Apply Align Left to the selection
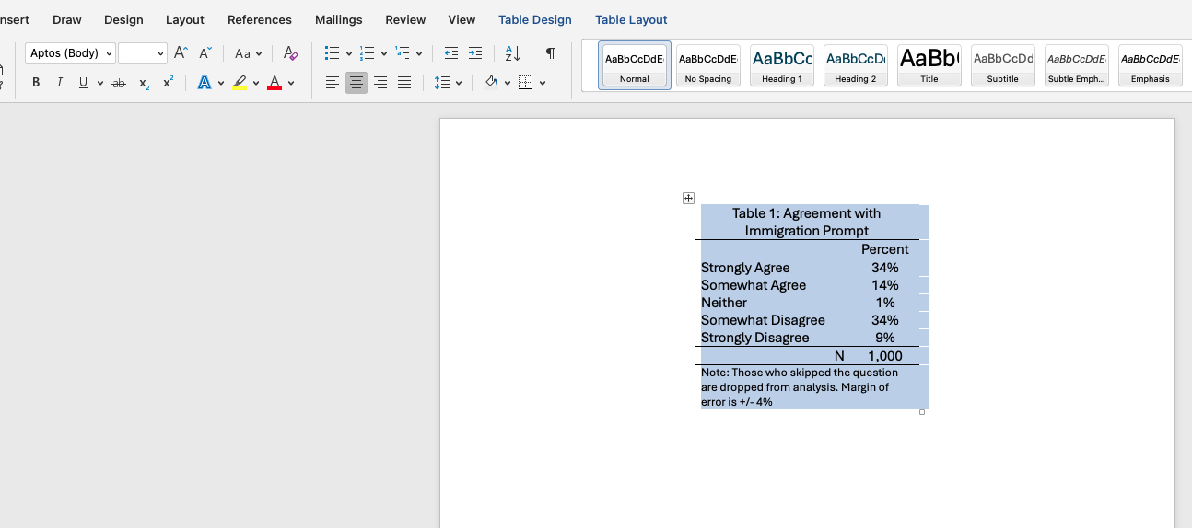This screenshot has height=528, width=1192. 333,83
